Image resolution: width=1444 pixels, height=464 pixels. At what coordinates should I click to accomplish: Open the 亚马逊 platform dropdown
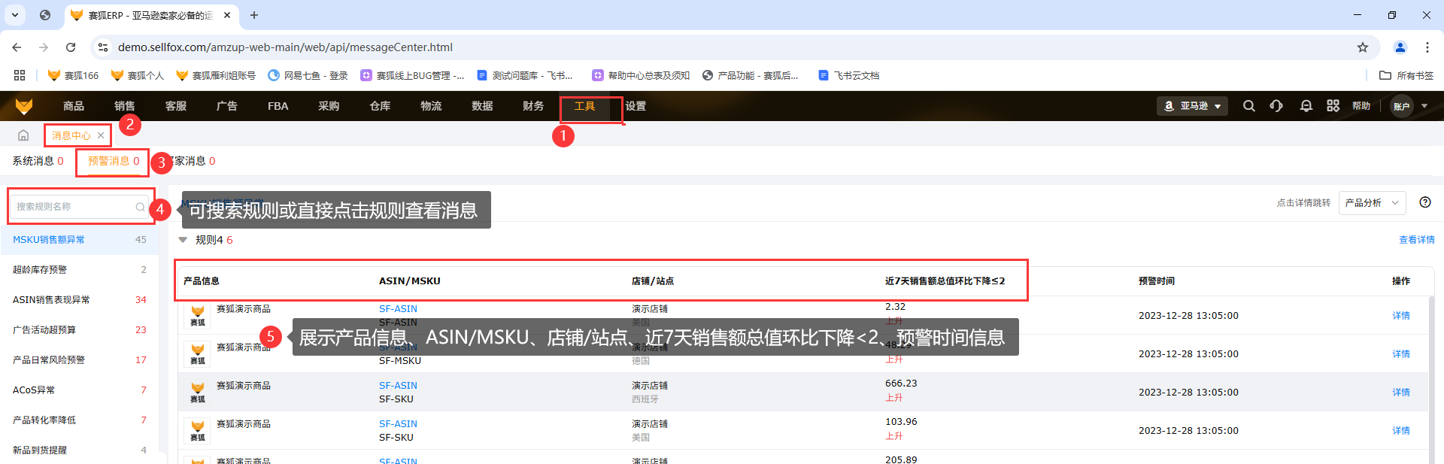1192,106
